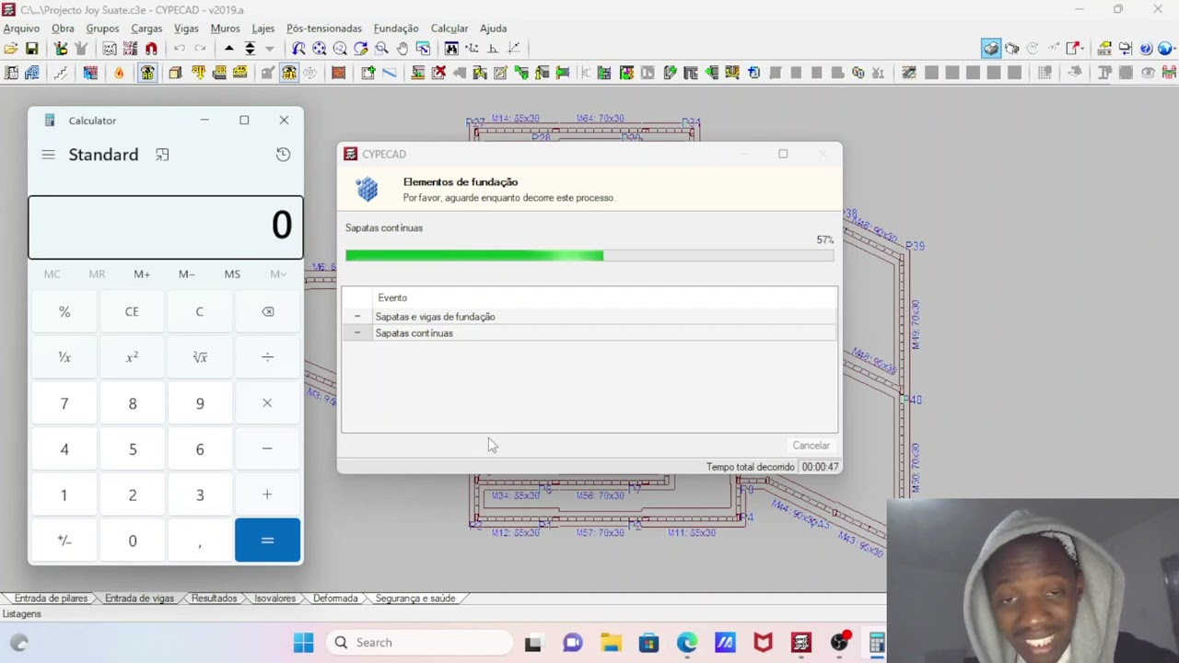Open Muros menu
The height and width of the screenshot is (663, 1179).
(x=225, y=29)
